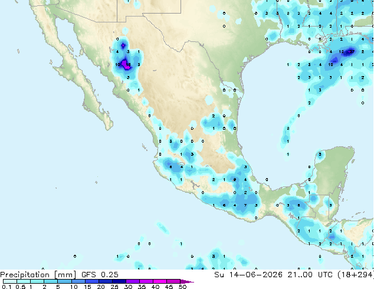
Task: Click the date 'Su 14-06-2026' text
Action: (248, 275)
